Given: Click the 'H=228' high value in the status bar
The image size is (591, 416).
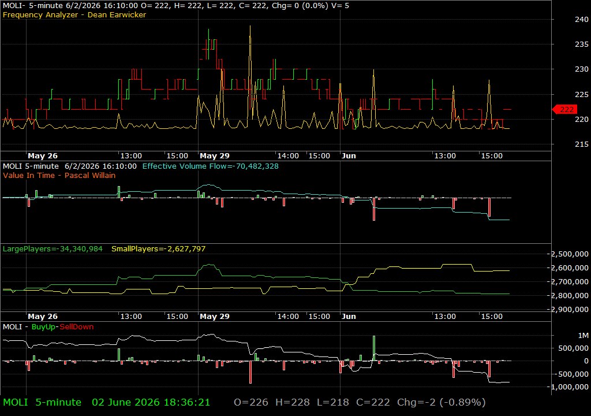Looking at the screenshot, I should (x=293, y=402).
